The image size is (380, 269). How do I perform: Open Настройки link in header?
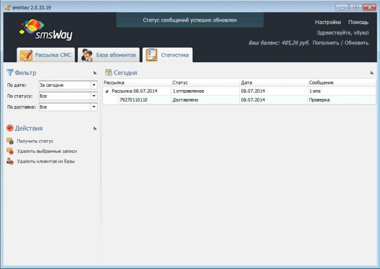coord(327,22)
